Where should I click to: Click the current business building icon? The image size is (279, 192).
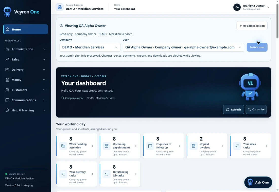click(x=60, y=7)
